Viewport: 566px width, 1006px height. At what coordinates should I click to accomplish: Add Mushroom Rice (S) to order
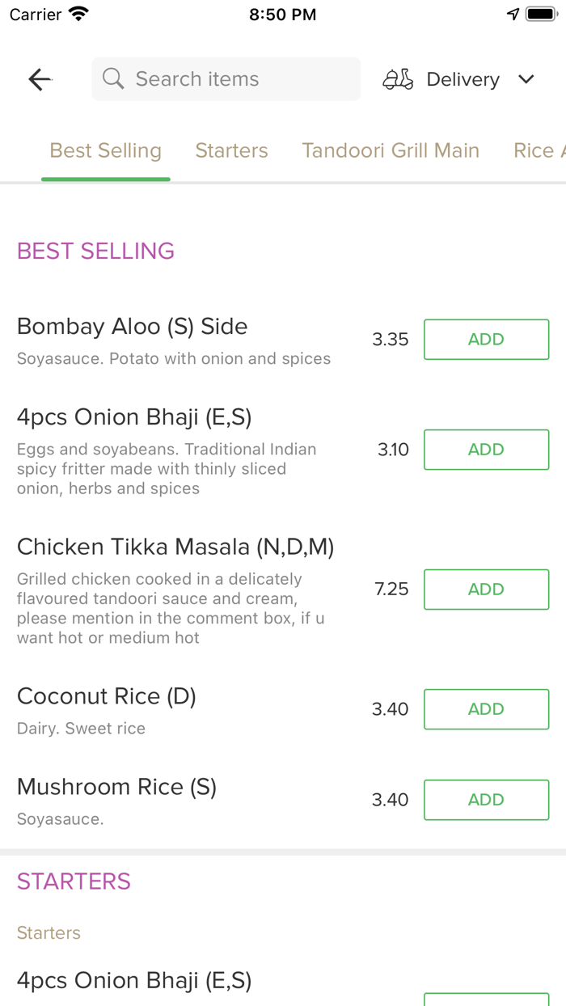pos(486,799)
